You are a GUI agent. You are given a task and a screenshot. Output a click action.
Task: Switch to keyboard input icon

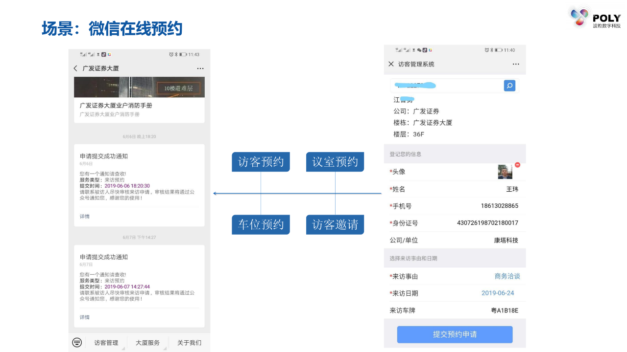point(77,343)
